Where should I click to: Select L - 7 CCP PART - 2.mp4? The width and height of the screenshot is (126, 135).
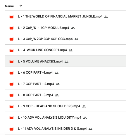point(65,84)
